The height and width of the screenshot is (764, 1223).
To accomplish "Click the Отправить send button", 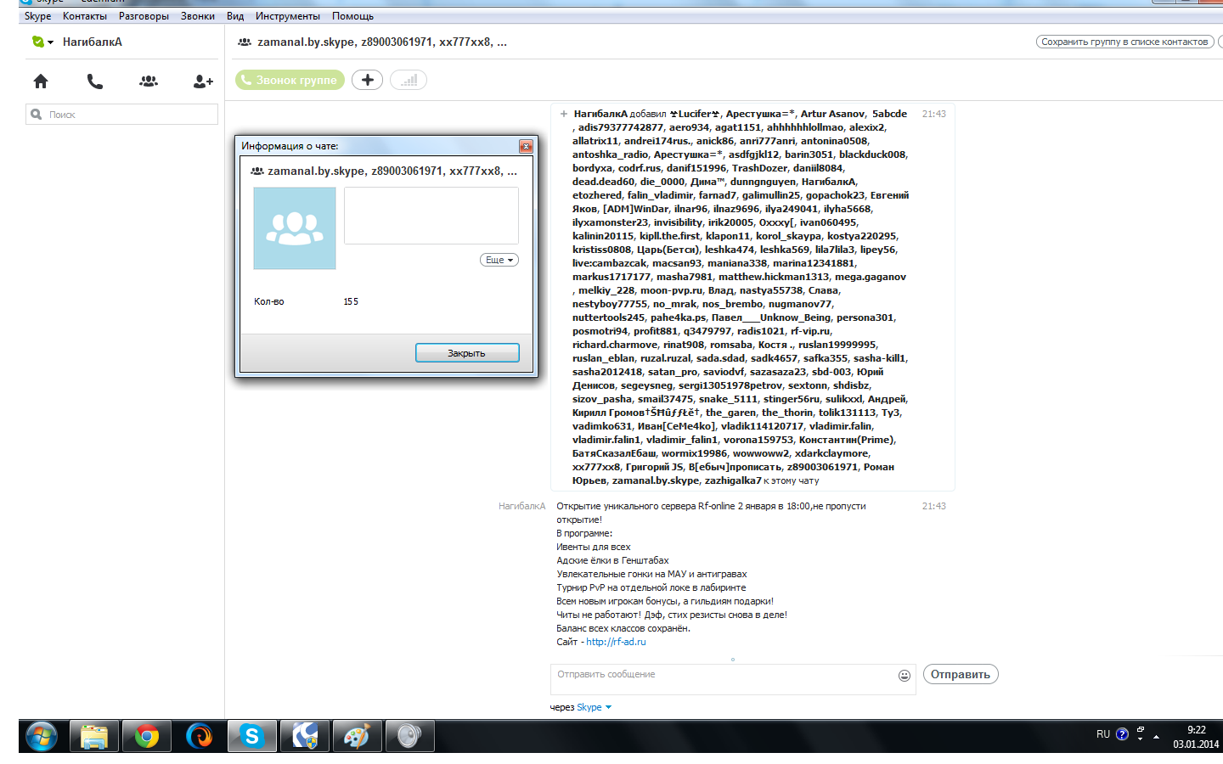I will click(961, 674).
